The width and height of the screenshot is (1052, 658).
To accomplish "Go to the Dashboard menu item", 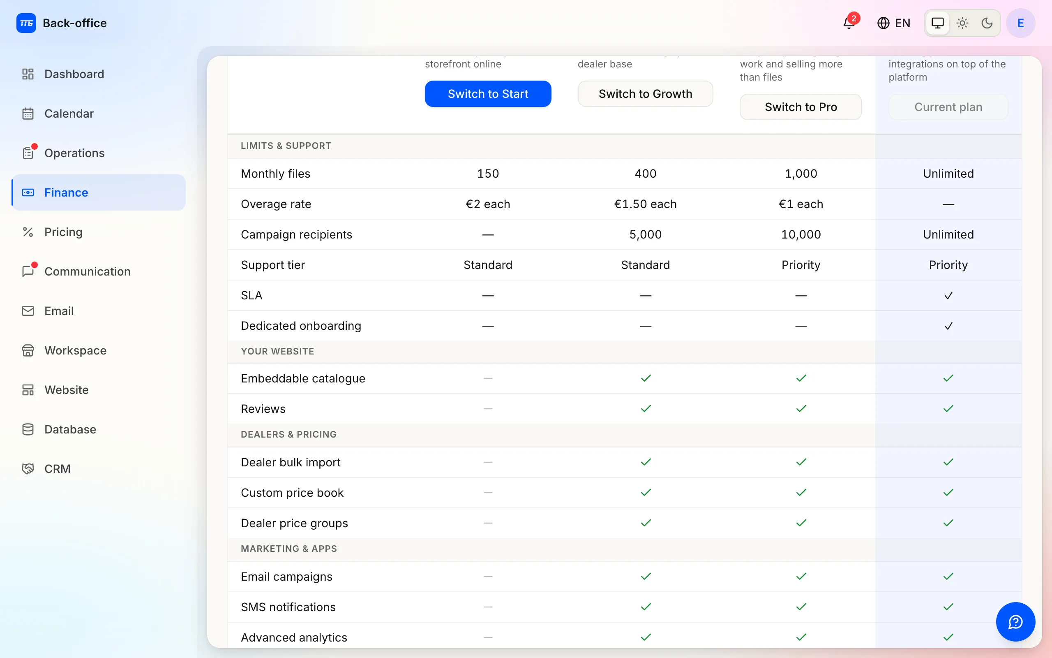I will coord(99,74).
